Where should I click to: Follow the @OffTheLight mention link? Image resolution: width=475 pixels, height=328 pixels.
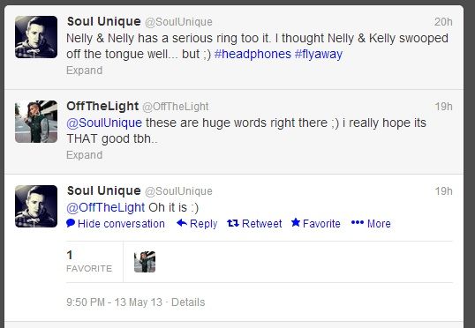[105, 207]
